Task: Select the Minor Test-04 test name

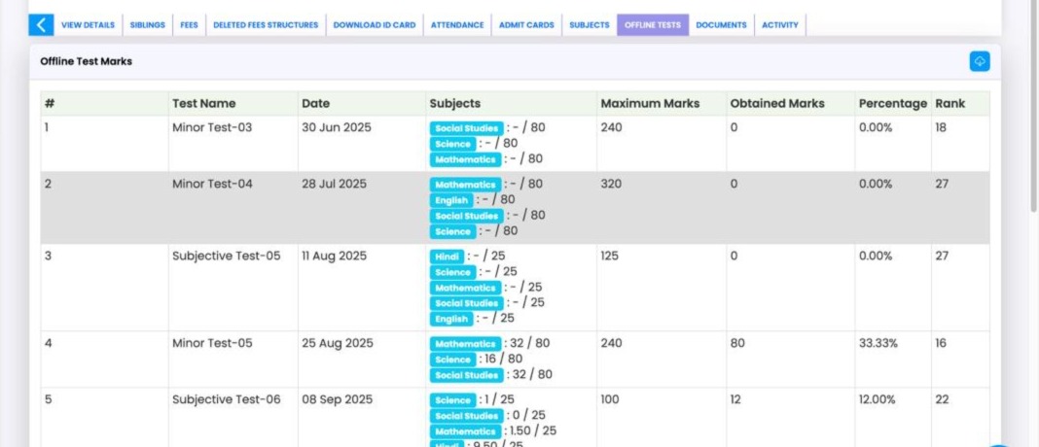Action: click(x=212, y=184)
